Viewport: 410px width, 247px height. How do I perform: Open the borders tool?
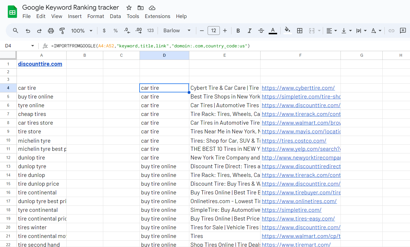tap(300, 31)
